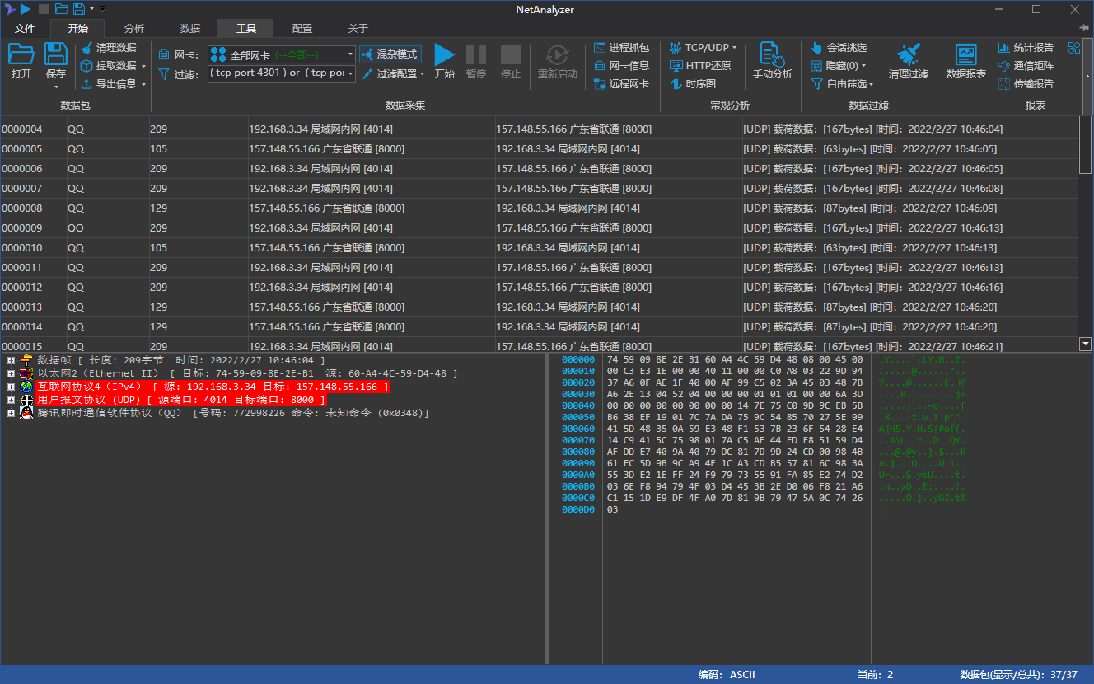Select packet row 0000013
The width and height of the screenshot is (1094, 684).
[x=539, y=307]
